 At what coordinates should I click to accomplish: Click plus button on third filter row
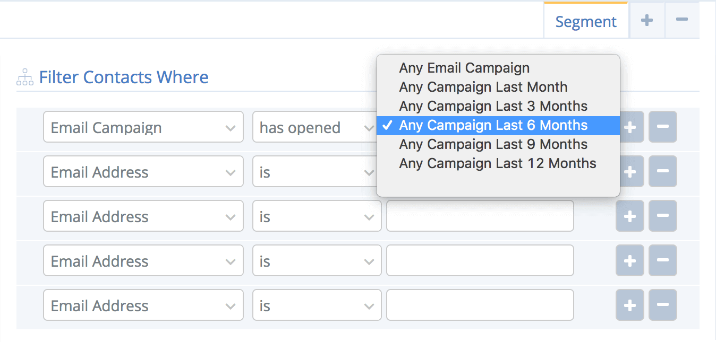click(x=630, y=216)
